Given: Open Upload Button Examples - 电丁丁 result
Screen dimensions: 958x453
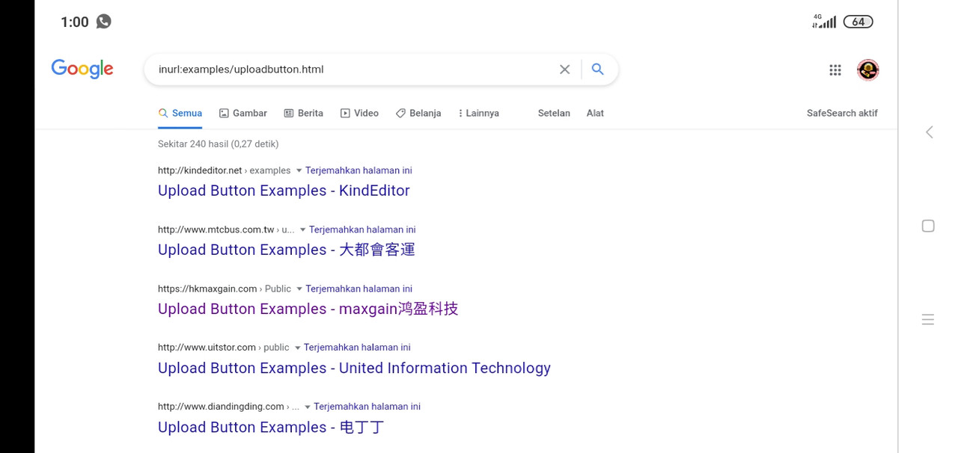Looking at the screenshot, I should (x=271, y=428).
